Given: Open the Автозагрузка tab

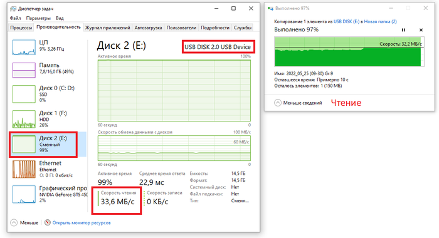Looking at the screenshot, I should [148, 28].
